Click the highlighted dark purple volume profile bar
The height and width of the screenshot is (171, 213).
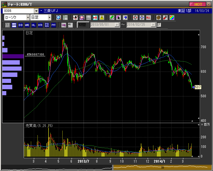pos(13,56)
